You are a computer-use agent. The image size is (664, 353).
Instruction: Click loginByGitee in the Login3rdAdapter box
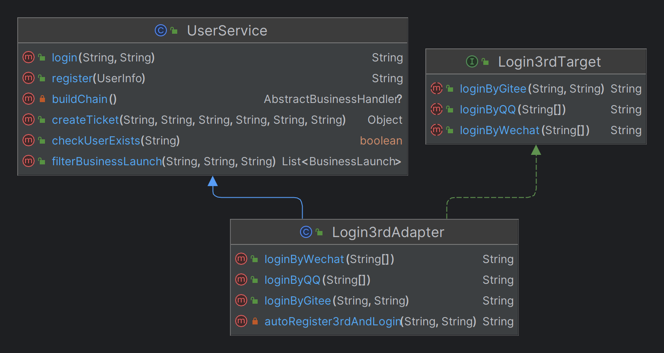[x=297, y=301]
